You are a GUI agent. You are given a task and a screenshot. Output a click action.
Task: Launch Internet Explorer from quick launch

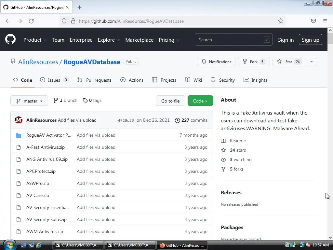tap(39, 245)
